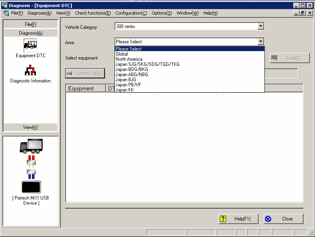Click the red and yellow connector icon
Image resolution: width=315 pixels, height=237 pixels.
tap(31, 160)
